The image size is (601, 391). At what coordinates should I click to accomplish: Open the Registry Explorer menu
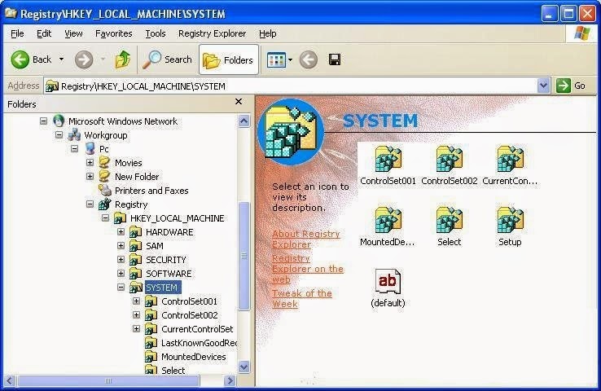[x=212, y=33]
